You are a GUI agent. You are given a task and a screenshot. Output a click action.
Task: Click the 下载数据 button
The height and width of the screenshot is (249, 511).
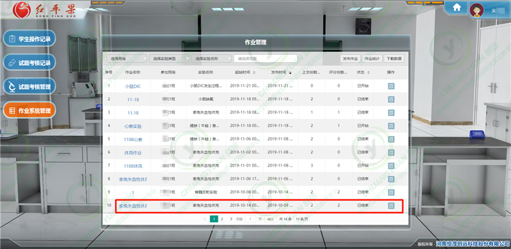tap(394, 59)
